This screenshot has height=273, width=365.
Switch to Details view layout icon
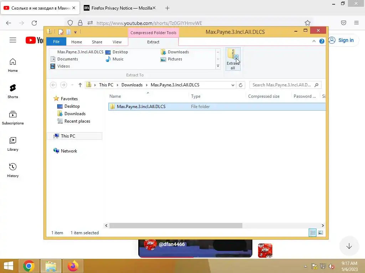[313, 232]
